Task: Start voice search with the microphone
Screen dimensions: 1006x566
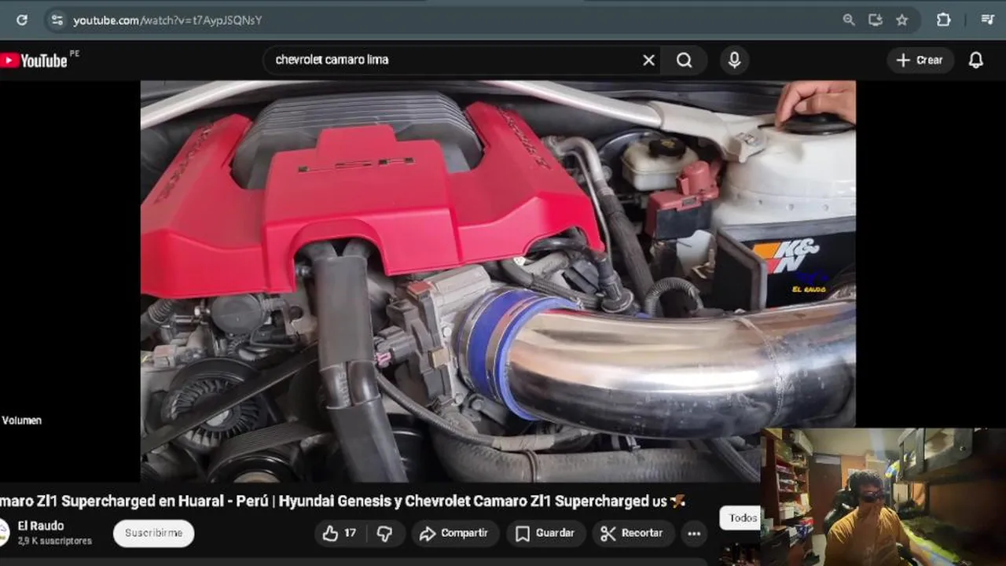Action: (734, 61)
